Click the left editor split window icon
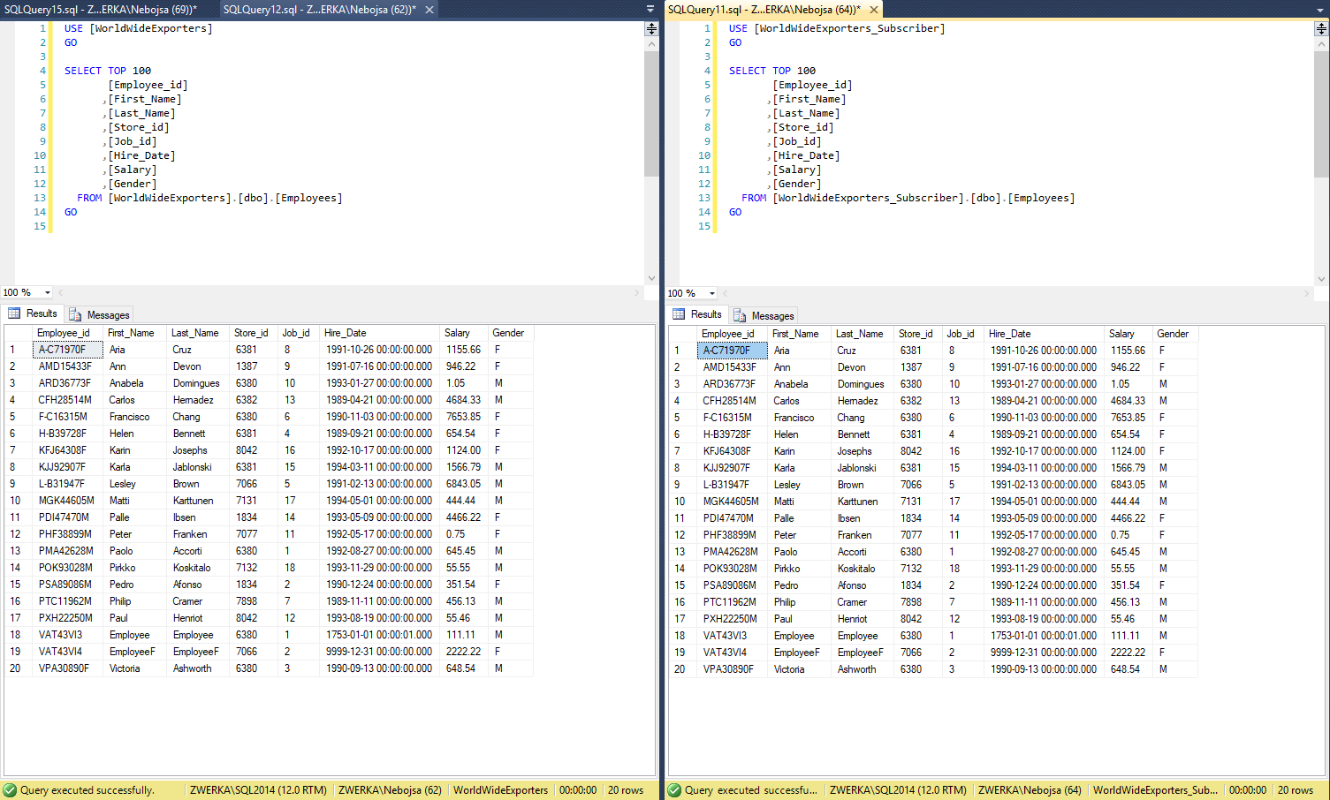The image size is (1330, 800). tap(651, 28)
